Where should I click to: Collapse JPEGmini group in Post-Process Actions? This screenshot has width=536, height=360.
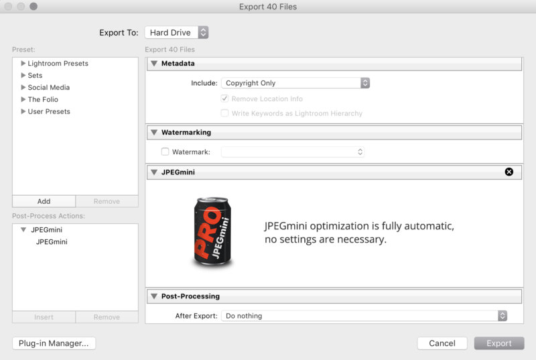point(23,230)
